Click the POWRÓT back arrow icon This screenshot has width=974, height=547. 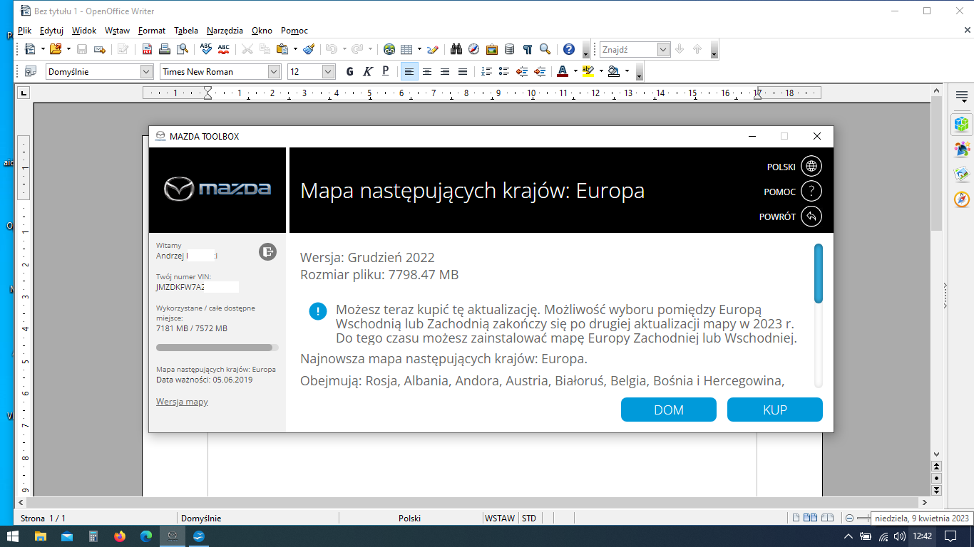coord(811,217)
